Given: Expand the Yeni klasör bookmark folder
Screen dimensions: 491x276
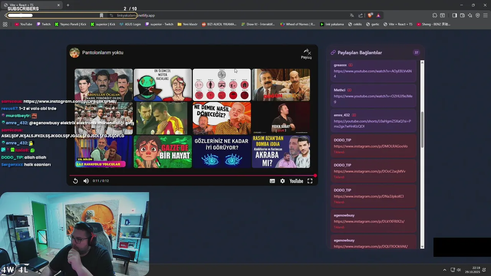Looking at the screenshot, I should pyautogui.click(x=187, y=24).
